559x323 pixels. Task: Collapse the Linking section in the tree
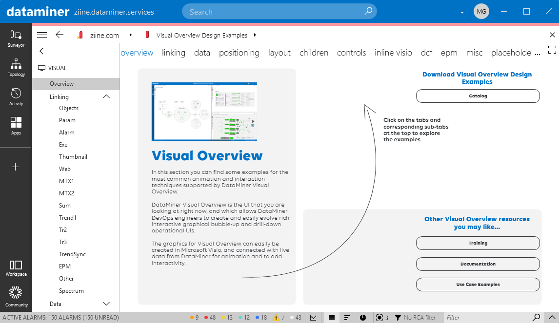(x=106, y=96)
